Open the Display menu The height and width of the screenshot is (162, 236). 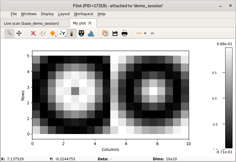[x=47, y=14]
